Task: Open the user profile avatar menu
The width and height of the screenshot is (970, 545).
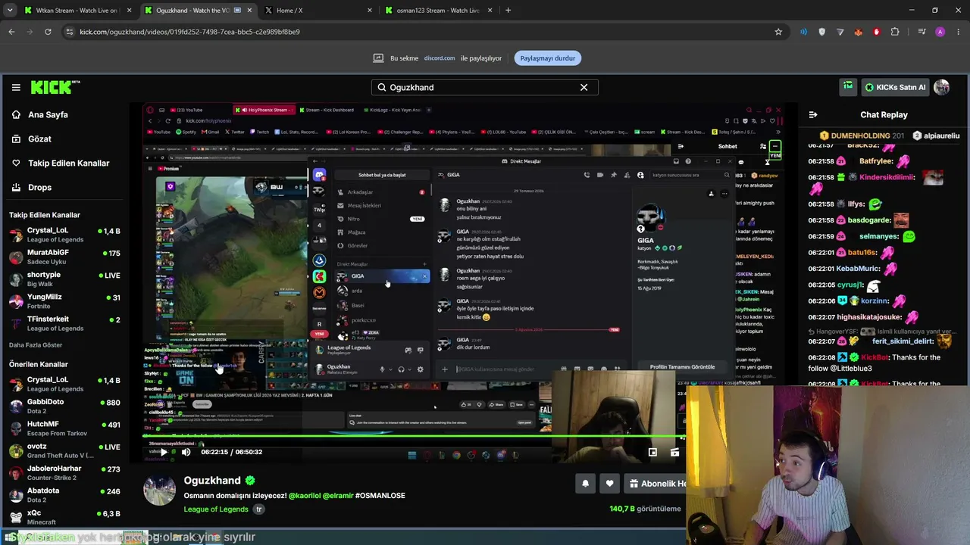Action: click(942, 87)
